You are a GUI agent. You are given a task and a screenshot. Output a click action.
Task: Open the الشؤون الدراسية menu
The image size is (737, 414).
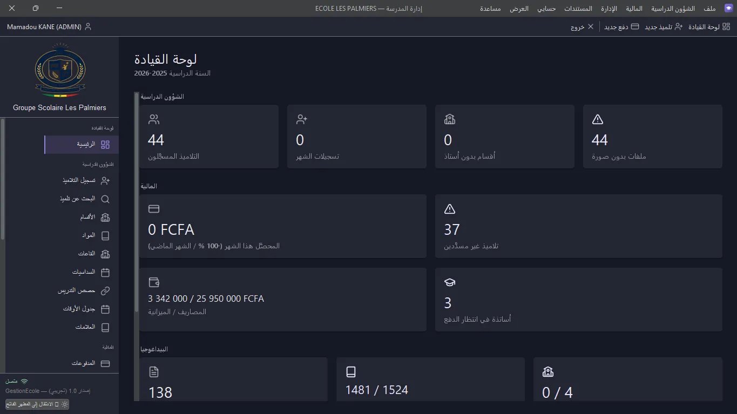point(673,9)
